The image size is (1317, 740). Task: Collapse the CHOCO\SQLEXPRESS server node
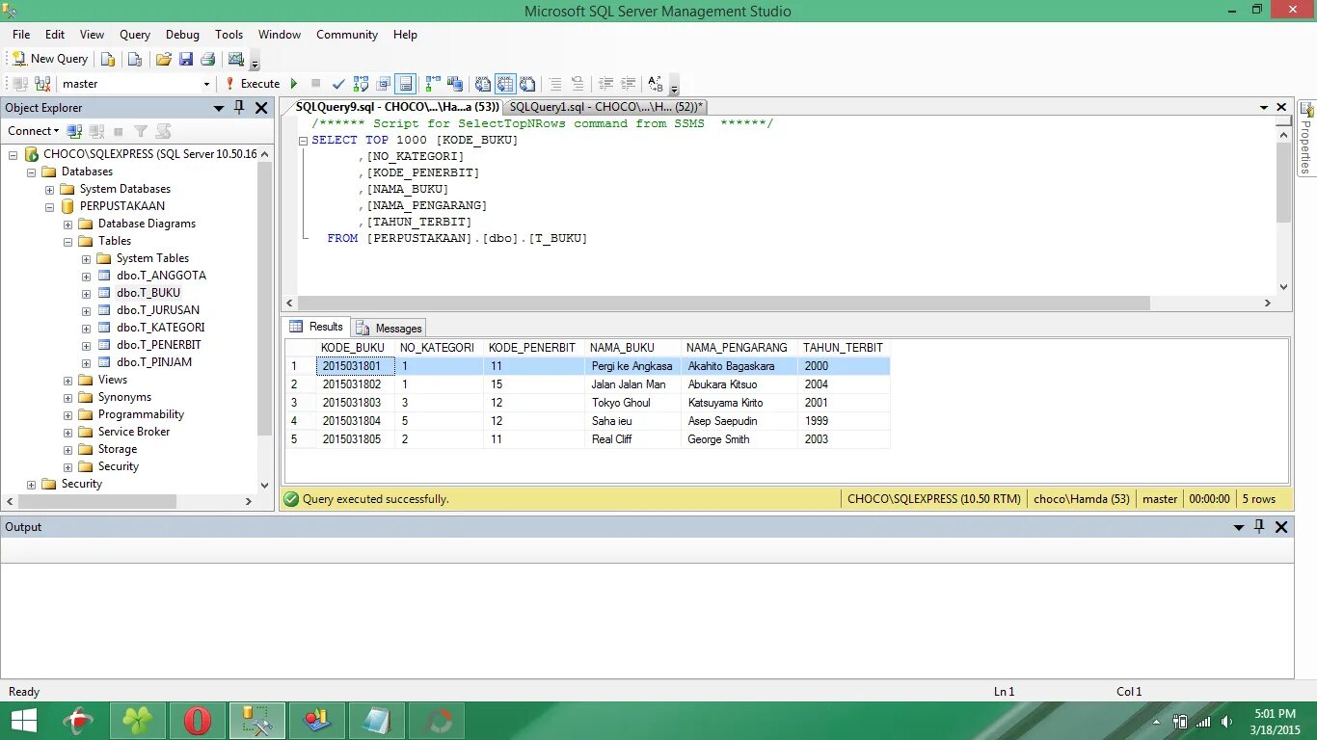point(13,154)
